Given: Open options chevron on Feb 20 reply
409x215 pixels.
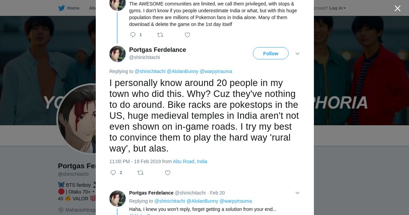Looking at the screenshot, I should pyautogui.click(x=298, y=193).
